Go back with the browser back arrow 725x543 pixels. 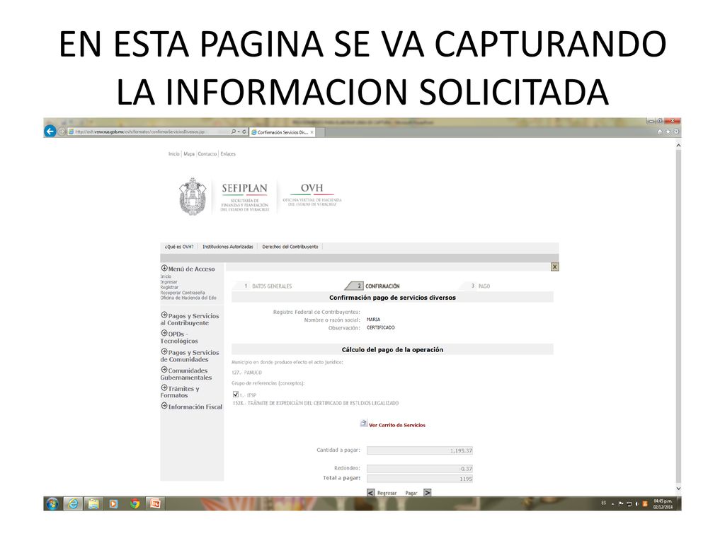(50, 132)
